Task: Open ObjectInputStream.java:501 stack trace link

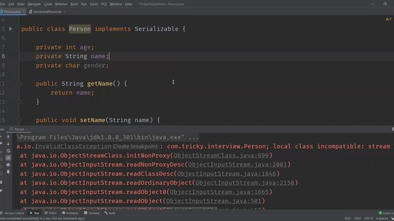Action: (214, 201)
